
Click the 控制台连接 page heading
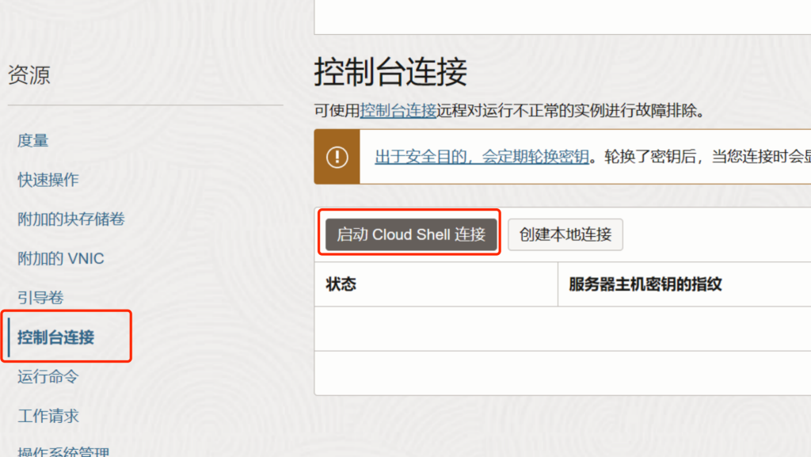[390, 72]
